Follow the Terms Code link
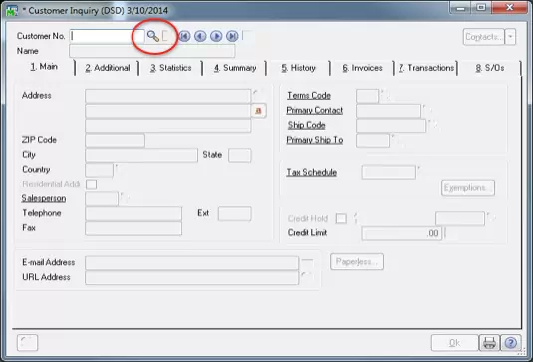533x362 pixels. 309,96
